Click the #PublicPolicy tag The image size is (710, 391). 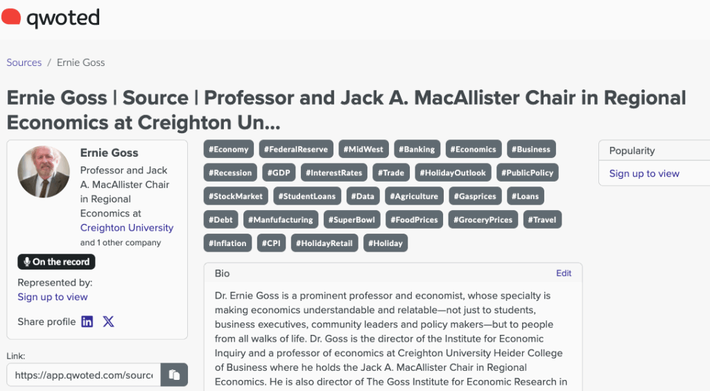528,173
